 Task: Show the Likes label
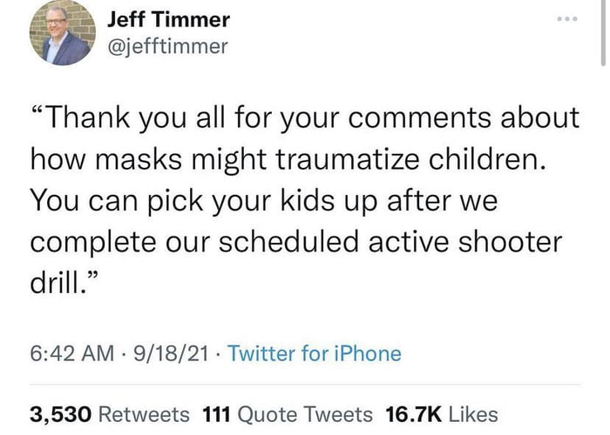click(x=473, y=414)
